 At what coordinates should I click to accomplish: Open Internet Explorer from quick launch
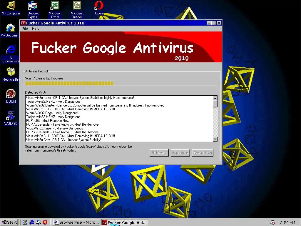(32, 222)
